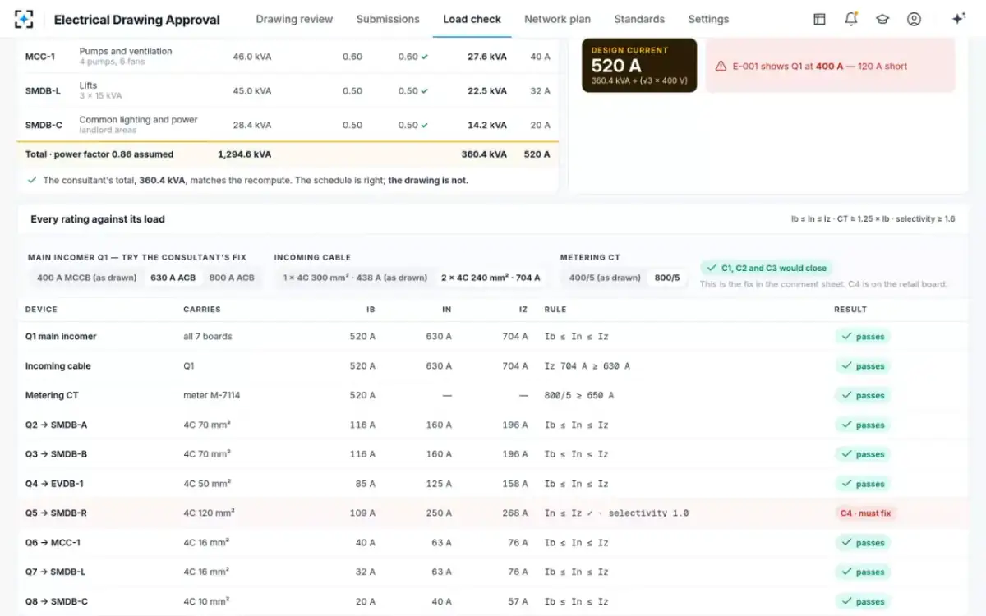
Task: Click the Iz 704 A ≥ 630 A rule
Action: click(x=587, y=366)
